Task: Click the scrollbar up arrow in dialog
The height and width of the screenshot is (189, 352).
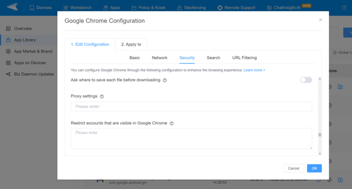Action: [x=320, y=79]
